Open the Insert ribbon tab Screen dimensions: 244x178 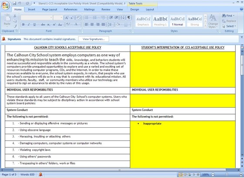coord(31,10)
